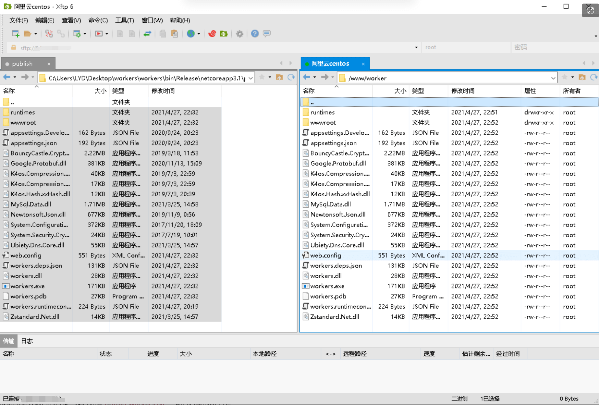Expand the host address dropdown arrow

tap(416, 48)
